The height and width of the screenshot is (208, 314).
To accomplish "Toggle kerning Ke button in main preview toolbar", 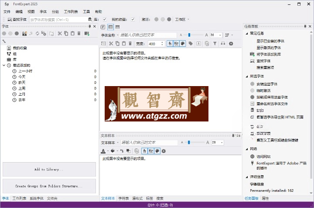I will tap(176, 44).
